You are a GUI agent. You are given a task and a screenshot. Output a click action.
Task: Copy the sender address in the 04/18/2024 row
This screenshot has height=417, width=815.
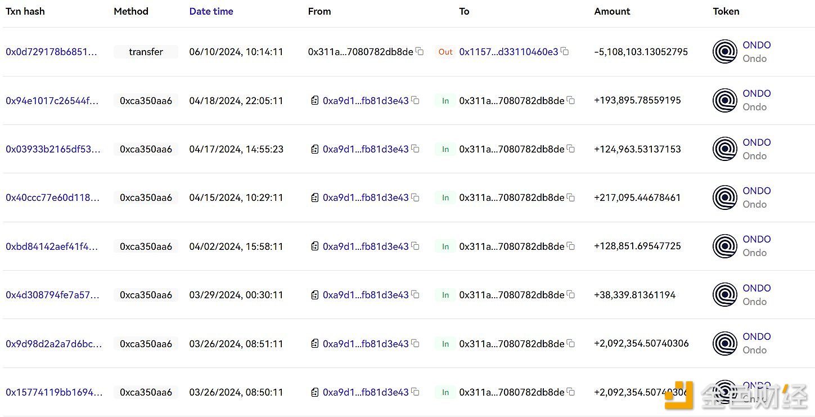point(415,101)
